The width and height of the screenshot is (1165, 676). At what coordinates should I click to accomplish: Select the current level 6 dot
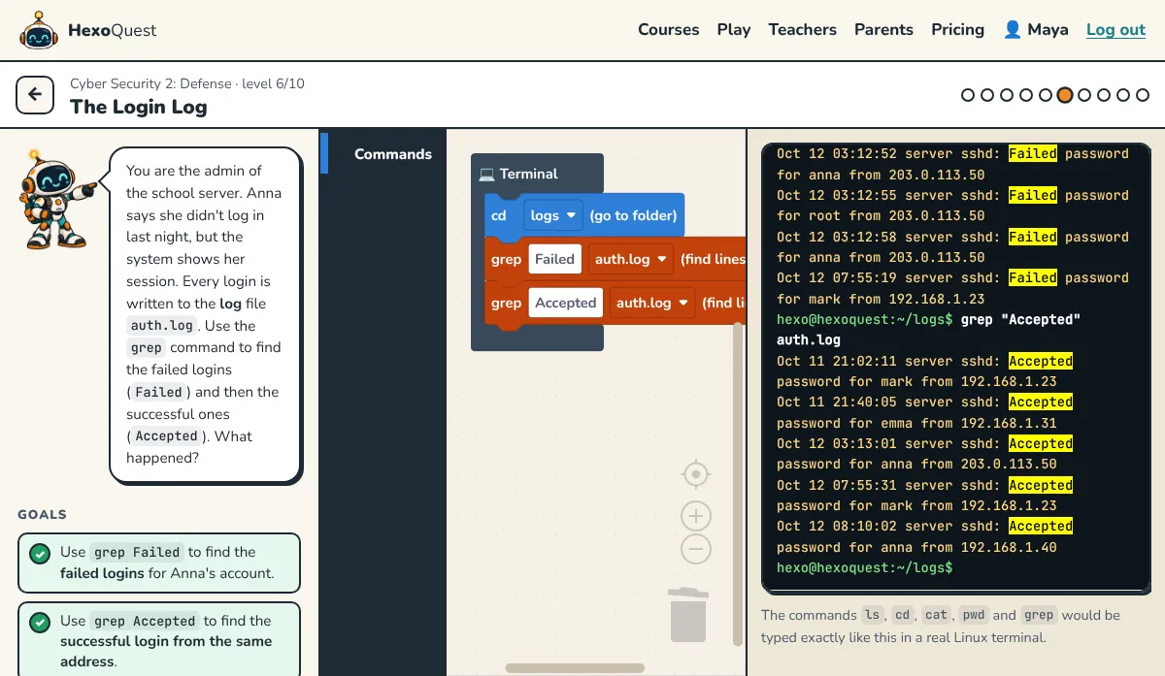click(1065, 95)
